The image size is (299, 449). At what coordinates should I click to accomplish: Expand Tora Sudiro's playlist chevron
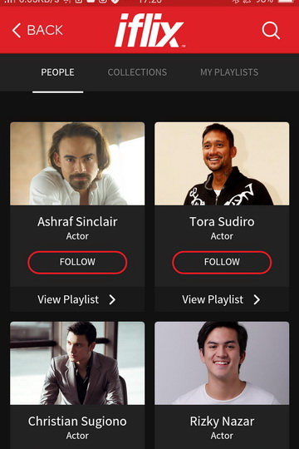click(x=257, y=300)
